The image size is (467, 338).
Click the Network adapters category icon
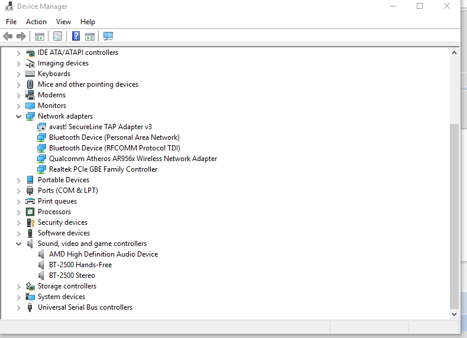pyautogui.click(x=30, y=116)
